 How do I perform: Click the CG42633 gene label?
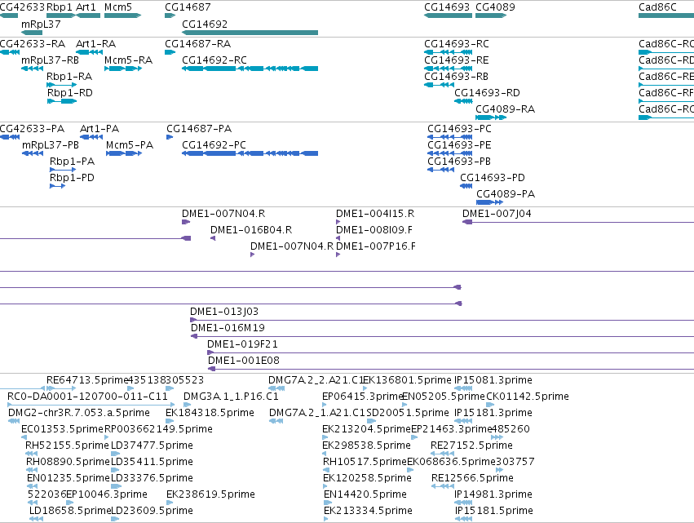pyautogui.click(x=23, y=7)
